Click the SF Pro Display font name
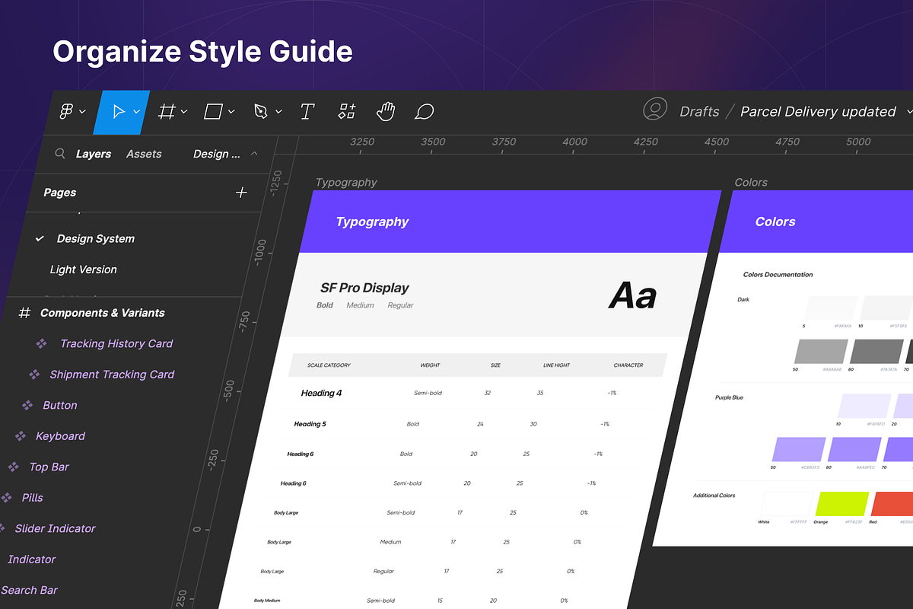The width and height of the screenshot is (913, 609). pos(364,288)
